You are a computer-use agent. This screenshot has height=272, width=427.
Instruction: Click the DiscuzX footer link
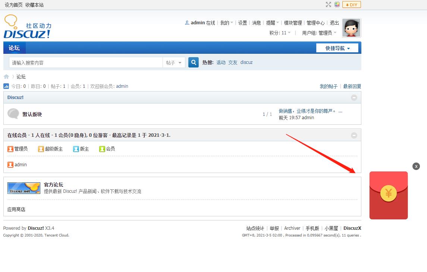tap(352, 228)
